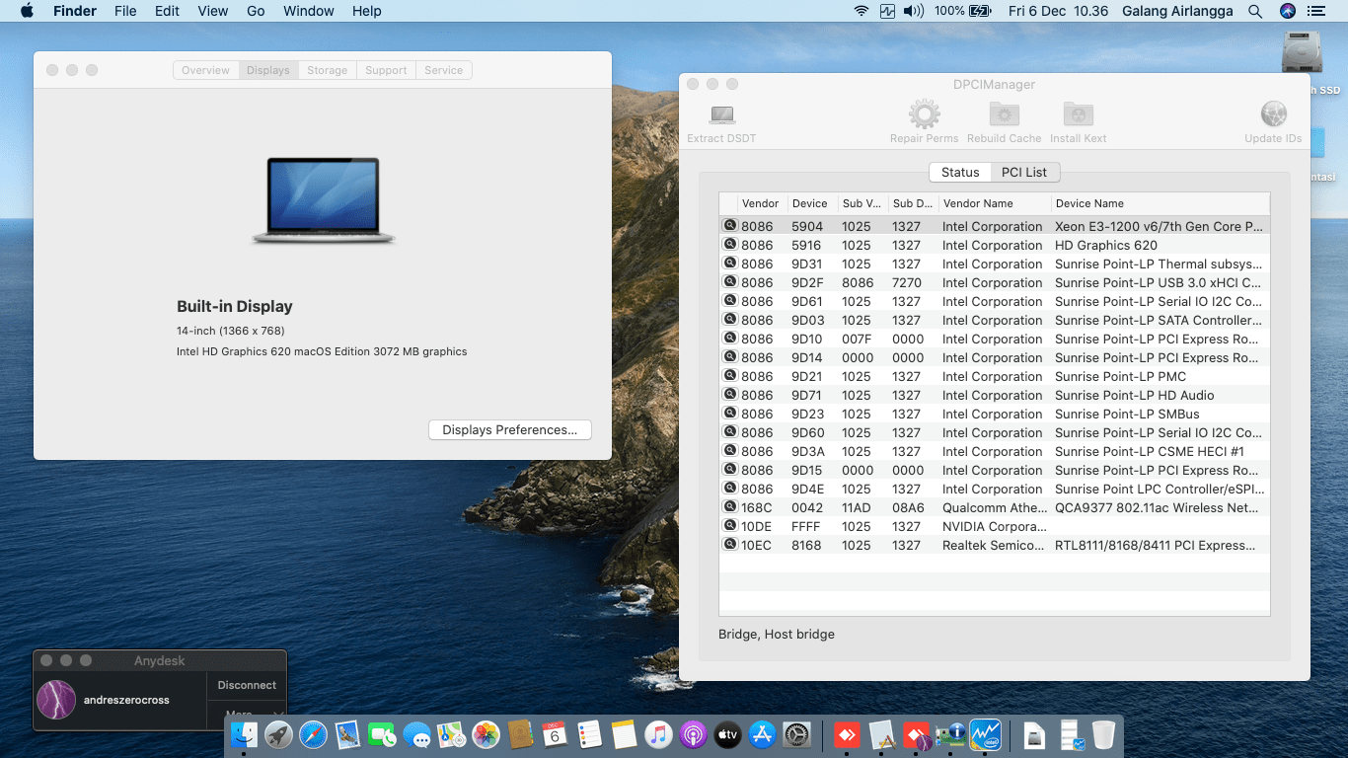Open System Preferences from the Dock
The image size is (1348, 758).
pyautogui.click(x=796, y=734)
